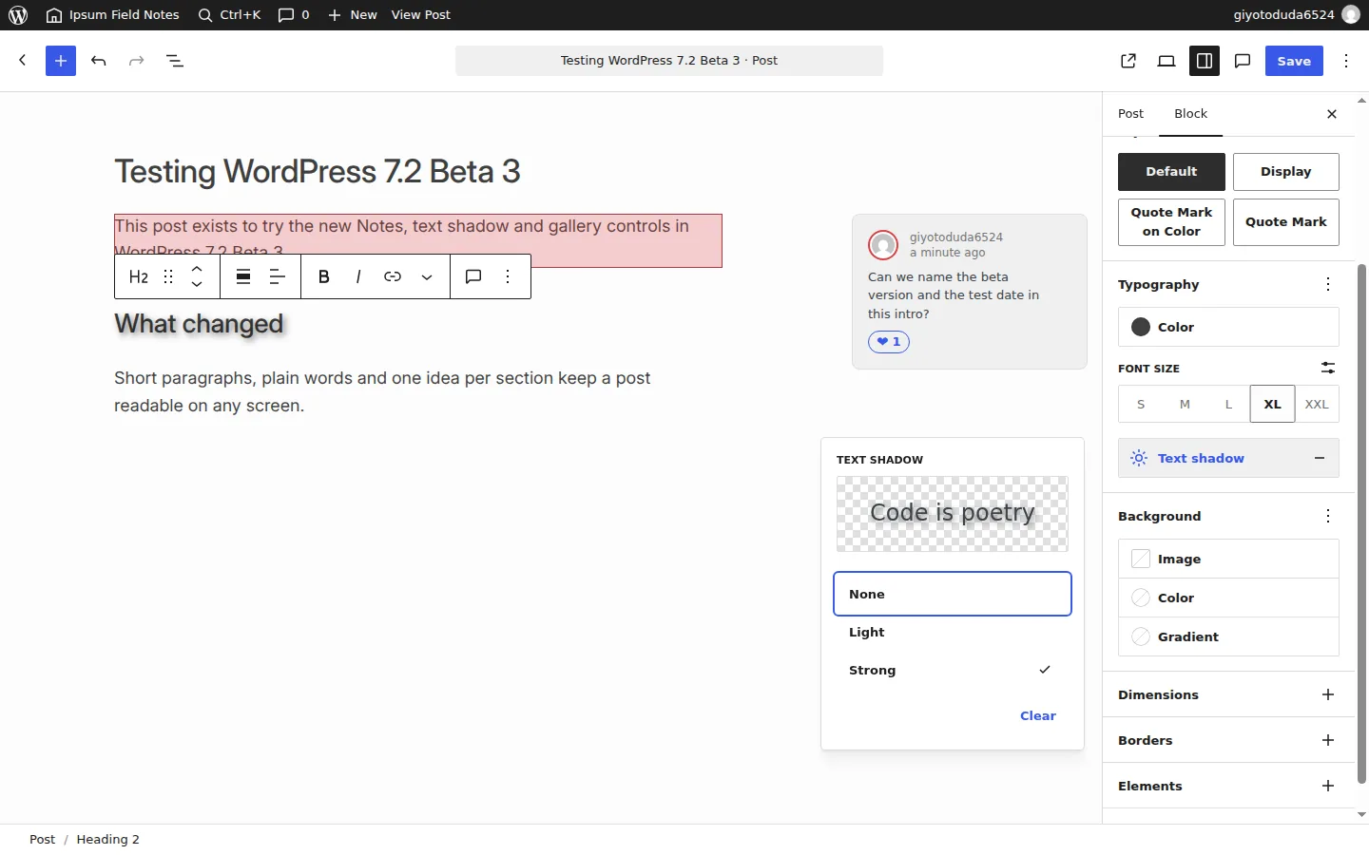Open the More rich text dropdown
The height and width of the screenshot is (855, 1369).
[x=427, y=276]
